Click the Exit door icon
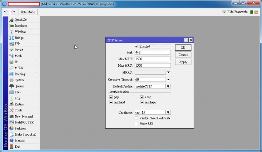 pos(12,146)
